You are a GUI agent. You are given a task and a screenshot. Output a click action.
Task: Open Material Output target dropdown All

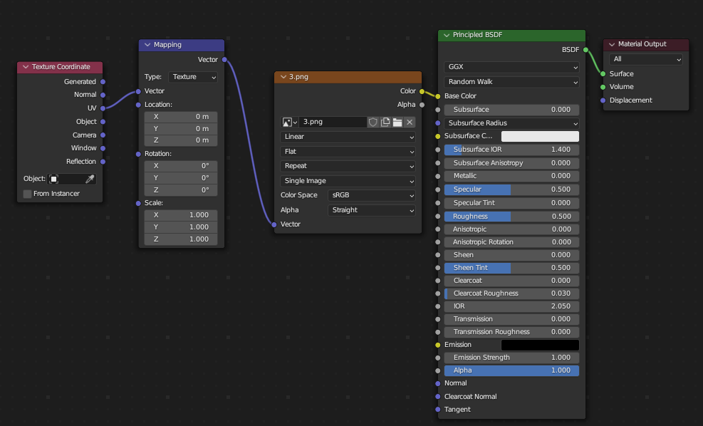click(x=645, y=59)
